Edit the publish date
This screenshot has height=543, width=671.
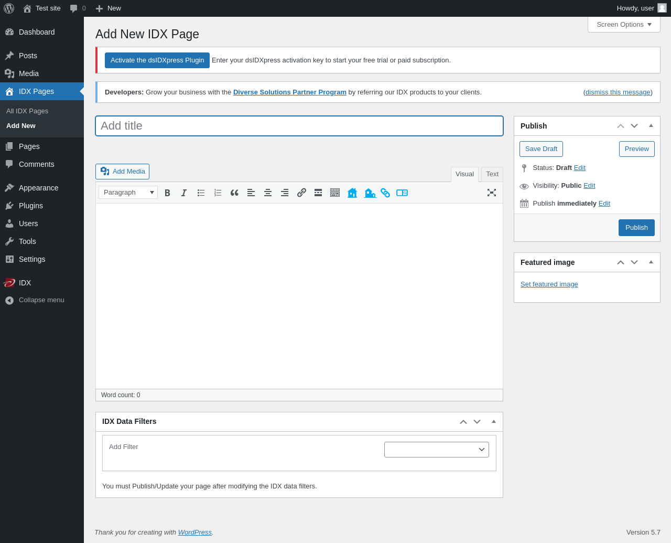[604, 204]
